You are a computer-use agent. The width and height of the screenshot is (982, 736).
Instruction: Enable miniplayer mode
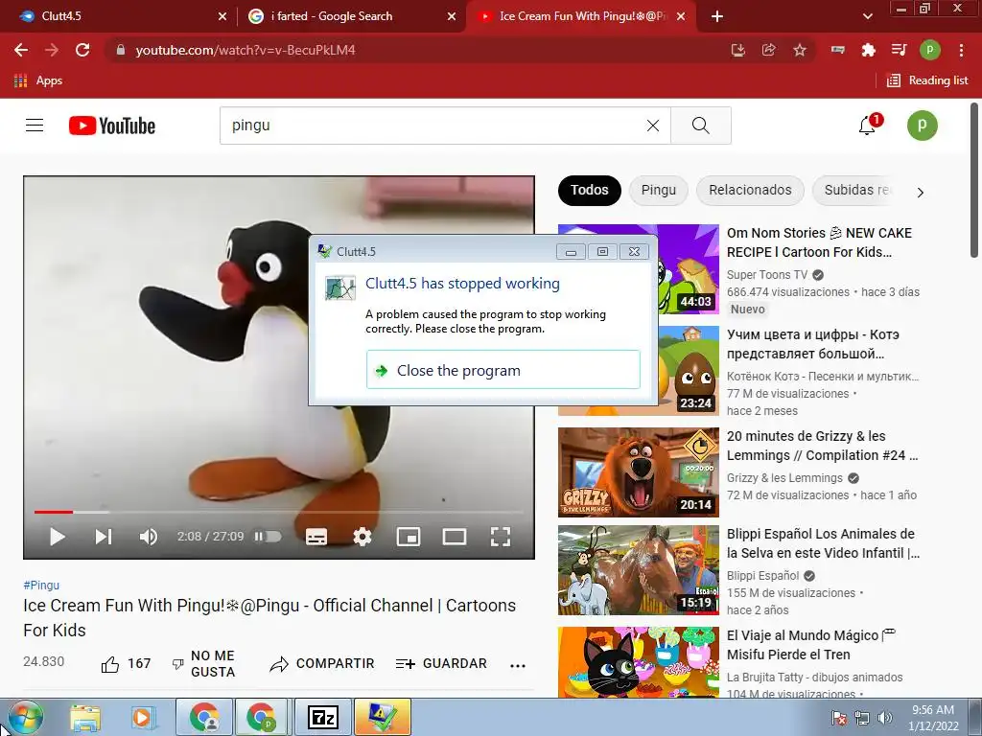(409, 537)
